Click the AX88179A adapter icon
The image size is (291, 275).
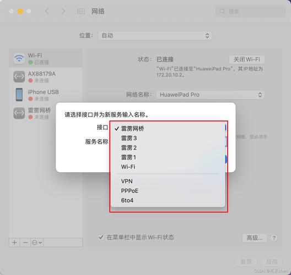coord(19,76)
